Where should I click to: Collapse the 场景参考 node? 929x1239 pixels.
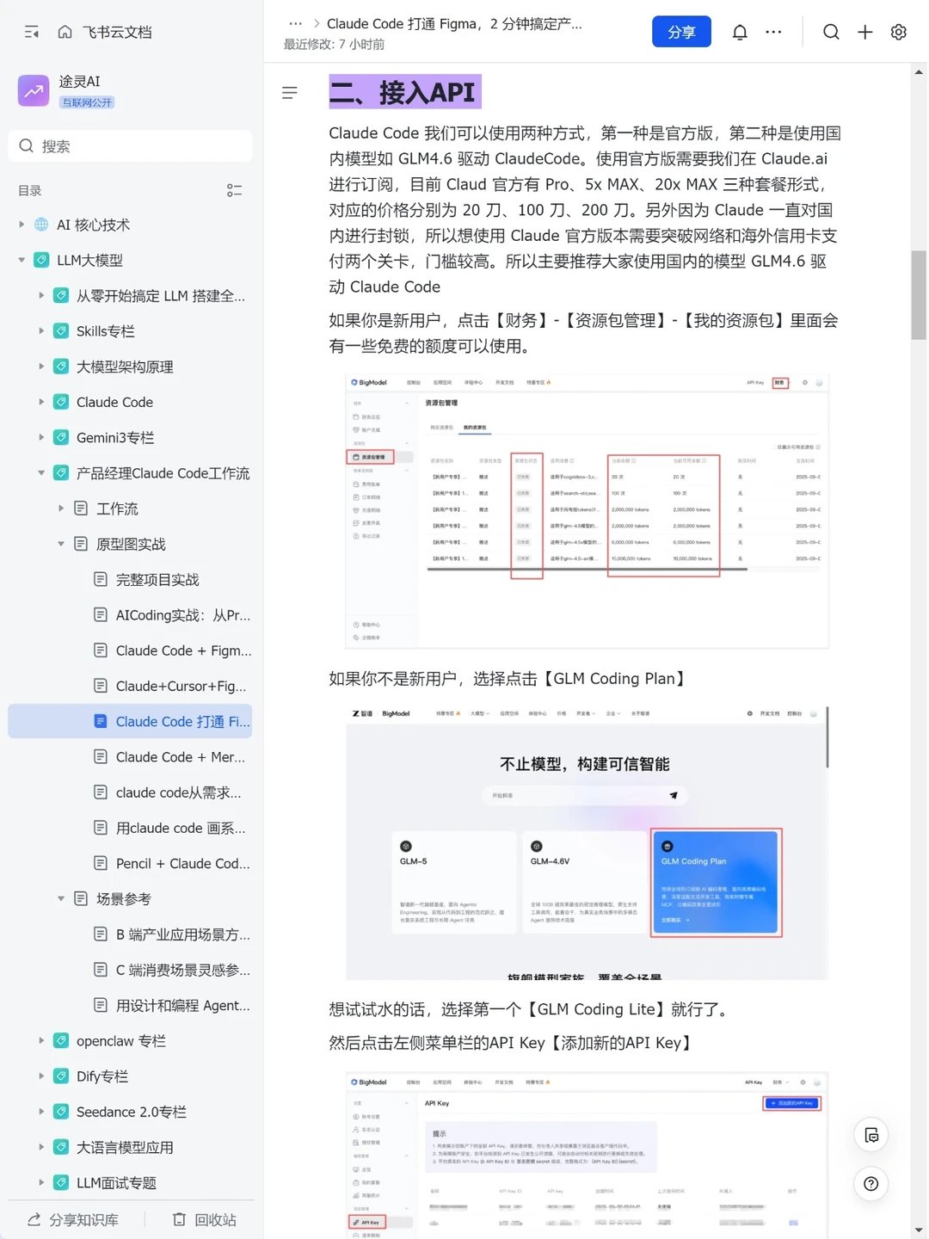pyautogui.click(x=61, y=898)
